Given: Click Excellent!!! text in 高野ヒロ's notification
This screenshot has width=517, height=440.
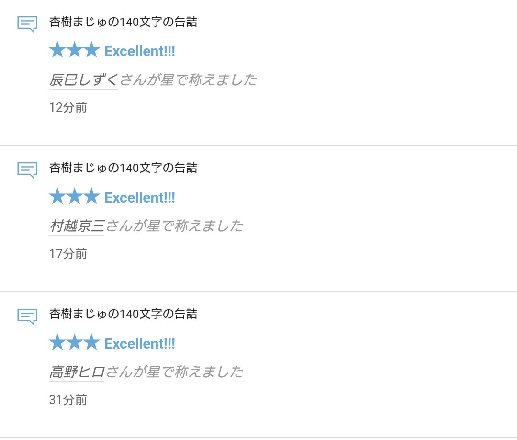Looking at the screenshot, I should tap(140, 343).
